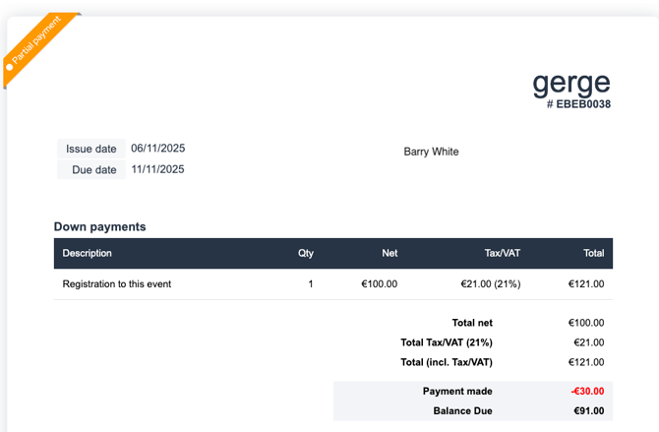Click the Total column header

click(x=593, y=253)
